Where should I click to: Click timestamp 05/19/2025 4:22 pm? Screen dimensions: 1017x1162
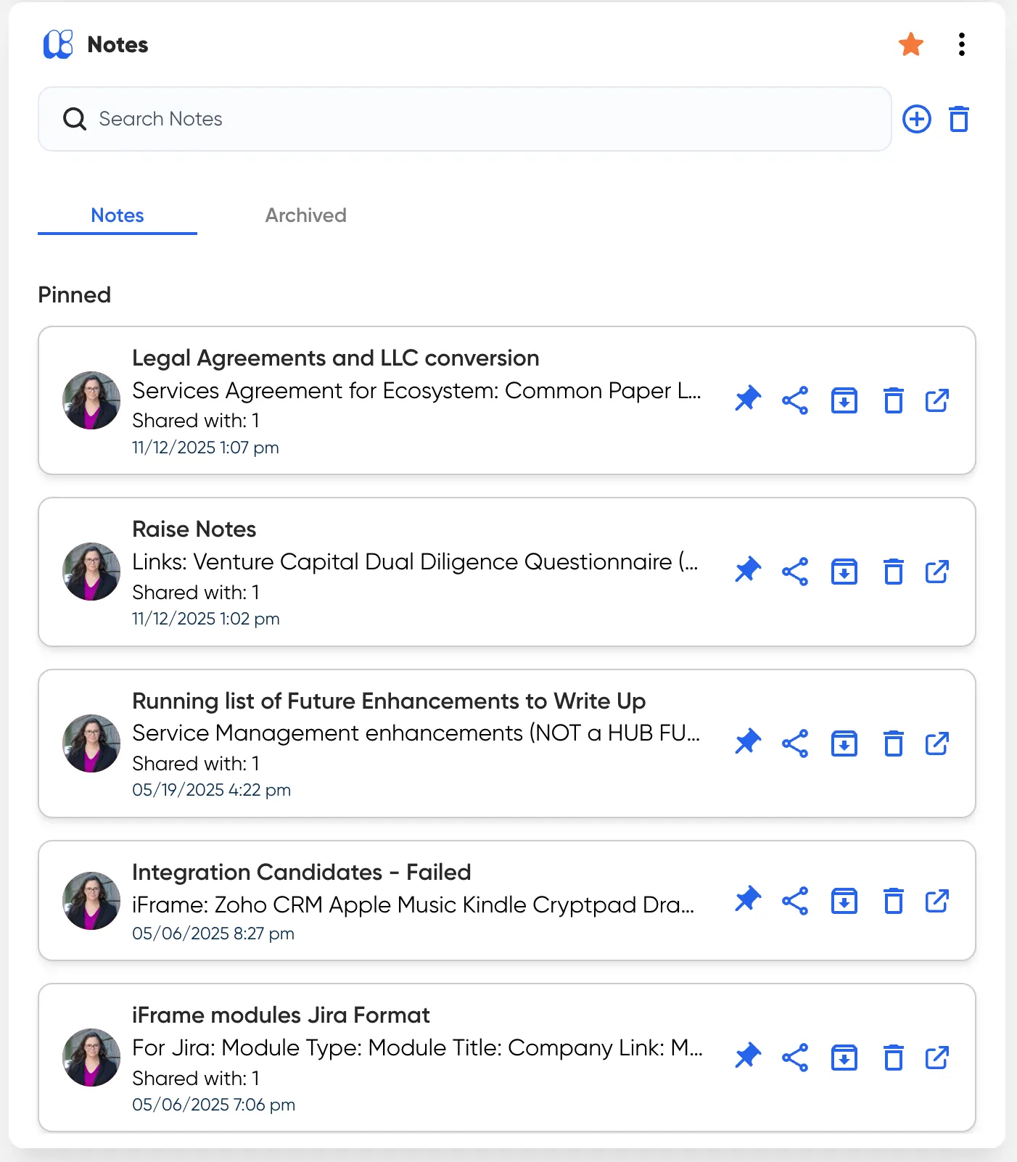211,790
